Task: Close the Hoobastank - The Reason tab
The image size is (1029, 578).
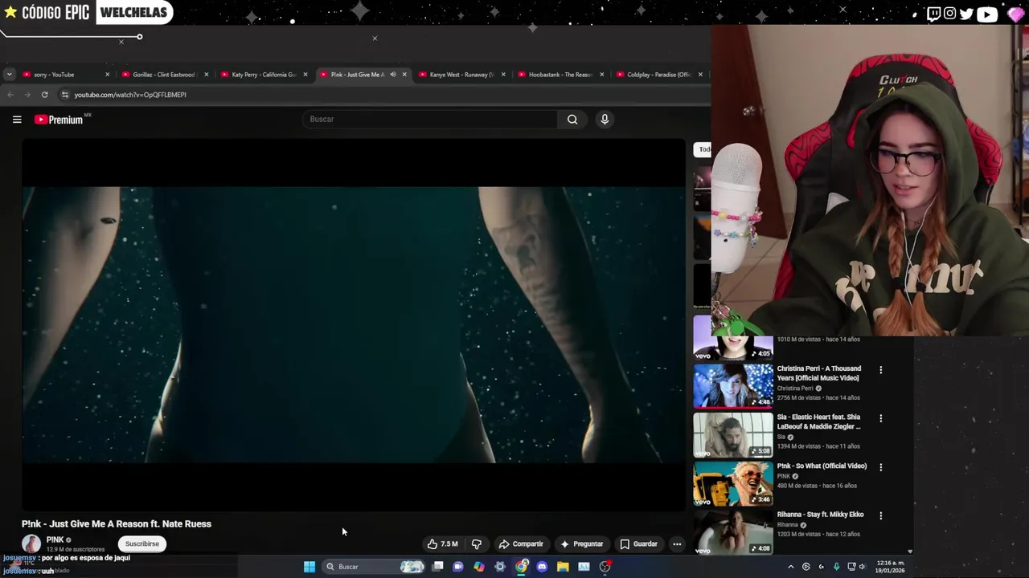Action: point(601,75)
